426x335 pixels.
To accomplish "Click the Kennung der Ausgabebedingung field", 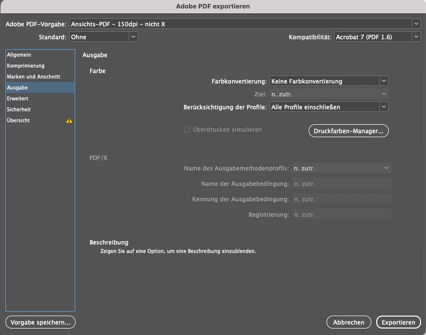I will click(x=341, y=199).
